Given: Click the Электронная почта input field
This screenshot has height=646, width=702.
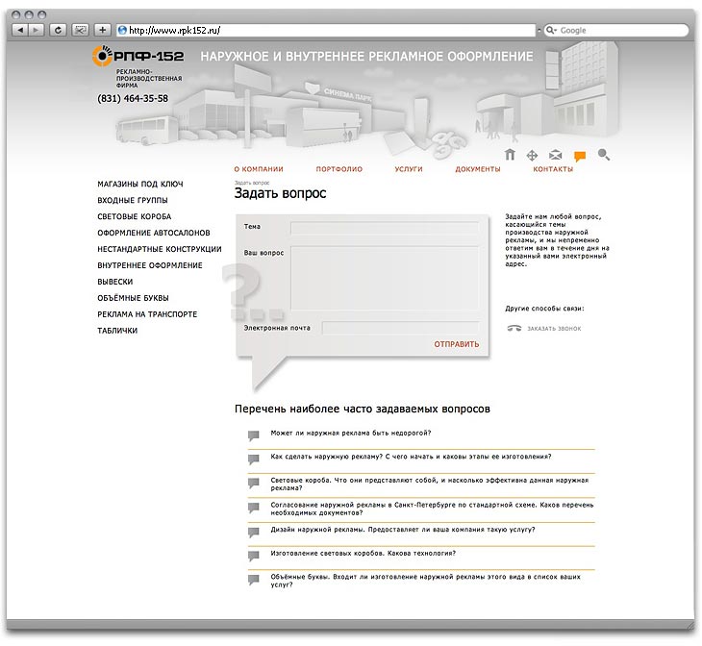Looking at the screenshot, I should [x=400, y=328].
